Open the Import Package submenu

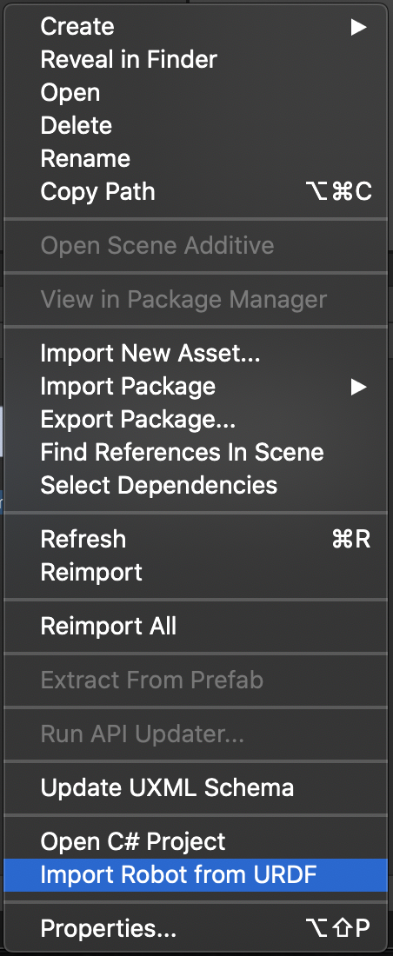(196, 387)
